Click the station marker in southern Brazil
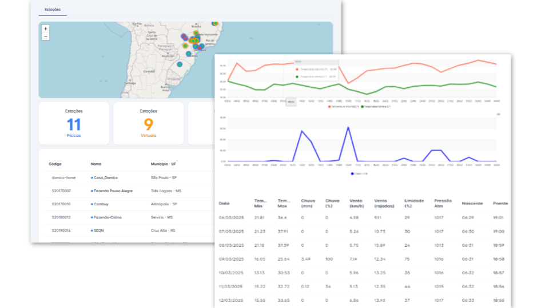Image resolution: width=549 pixels, height=308 pixels. click(x=180, y=64)
